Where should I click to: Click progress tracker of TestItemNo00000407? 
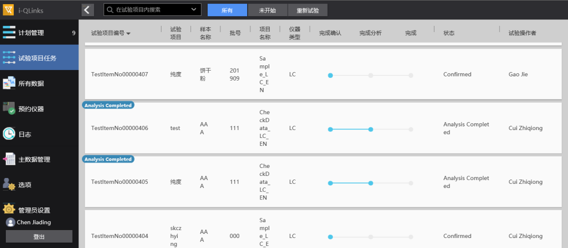click(x=370, y=75)
